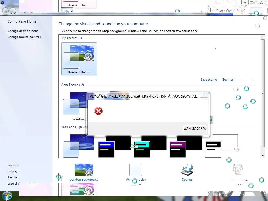
Task: Open the Window Color swatch icon
Action: click(x=136, y=170)
